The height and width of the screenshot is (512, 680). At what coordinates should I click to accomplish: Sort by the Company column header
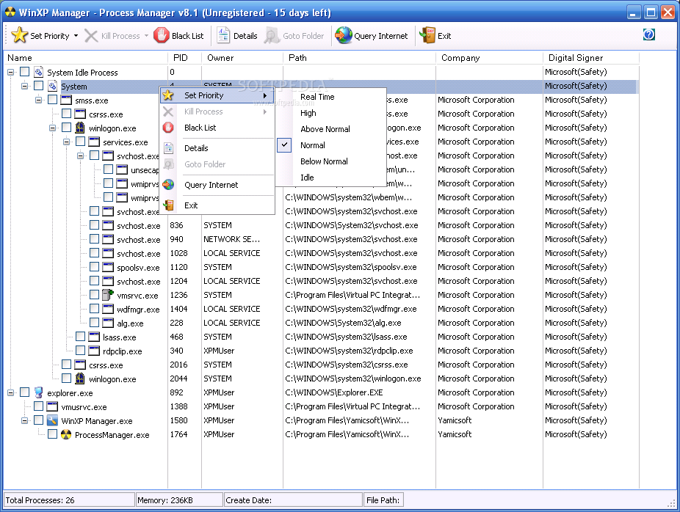tap(489, 58)
